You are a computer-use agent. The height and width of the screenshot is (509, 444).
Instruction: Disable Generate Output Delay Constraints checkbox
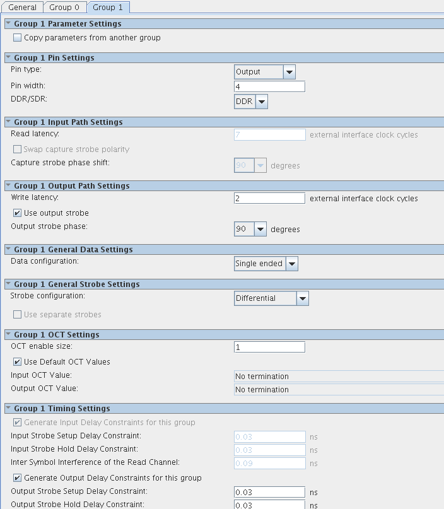17,478
